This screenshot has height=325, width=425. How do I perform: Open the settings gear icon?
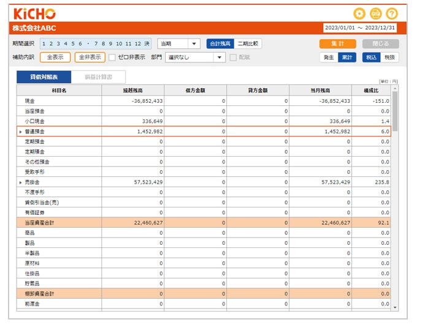pyautogui.click(x=359, y=13)
